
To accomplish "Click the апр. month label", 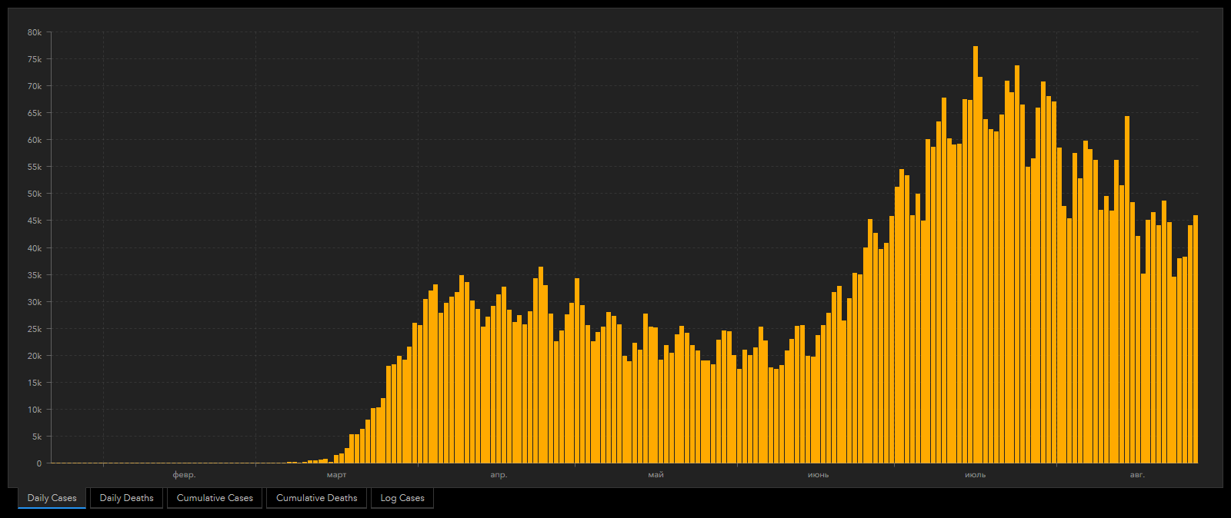I will (x=499, y=475).
